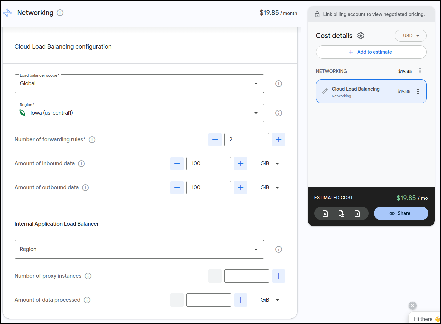Viewport: 441px width, 324px height.
Task: Change the inbound data GiB unit dropdown
Action: 270,164
